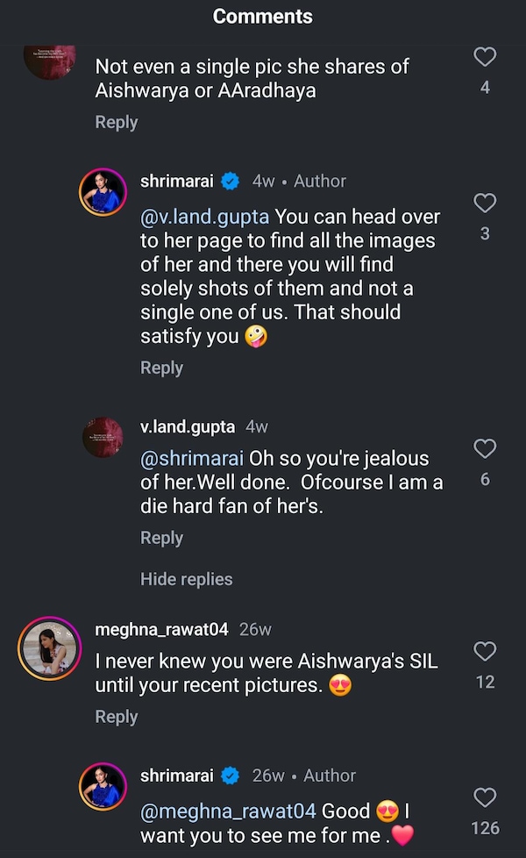Tap shrimarai's verified badge on the 4w reply
The image size is (526, 858).
(231, 182)
